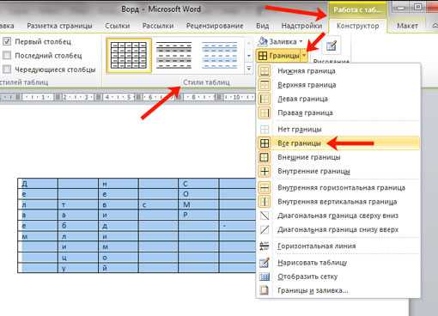
Task: Choose the Внутренние границы plus icon
Action: (x=265, y=171)
